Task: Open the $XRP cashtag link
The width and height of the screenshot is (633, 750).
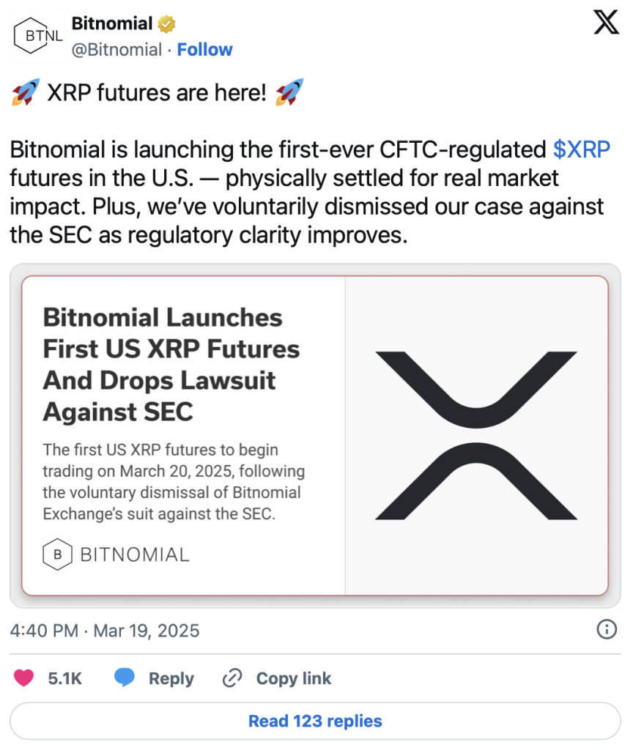Action: click(x=581, y=149)
